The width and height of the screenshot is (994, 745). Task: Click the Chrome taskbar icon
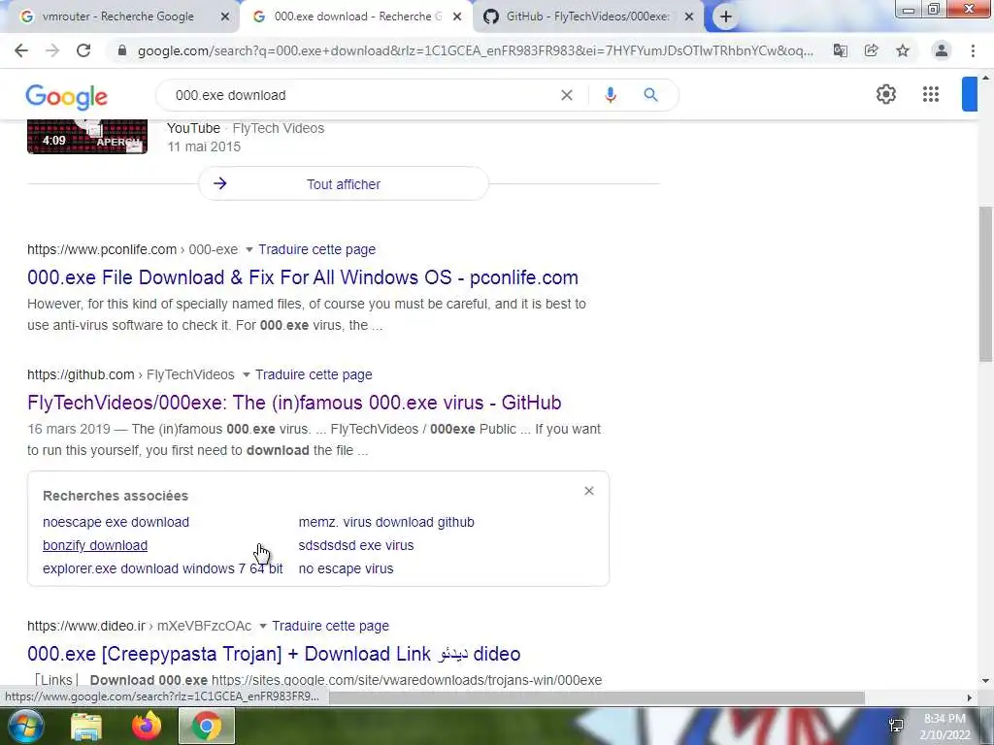click(x=207, y=727)
